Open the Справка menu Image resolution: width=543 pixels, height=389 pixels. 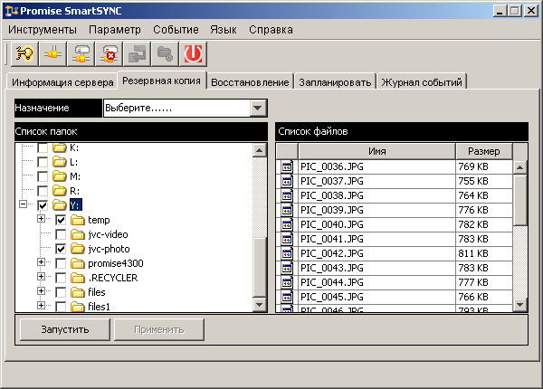tap(271, 30)
